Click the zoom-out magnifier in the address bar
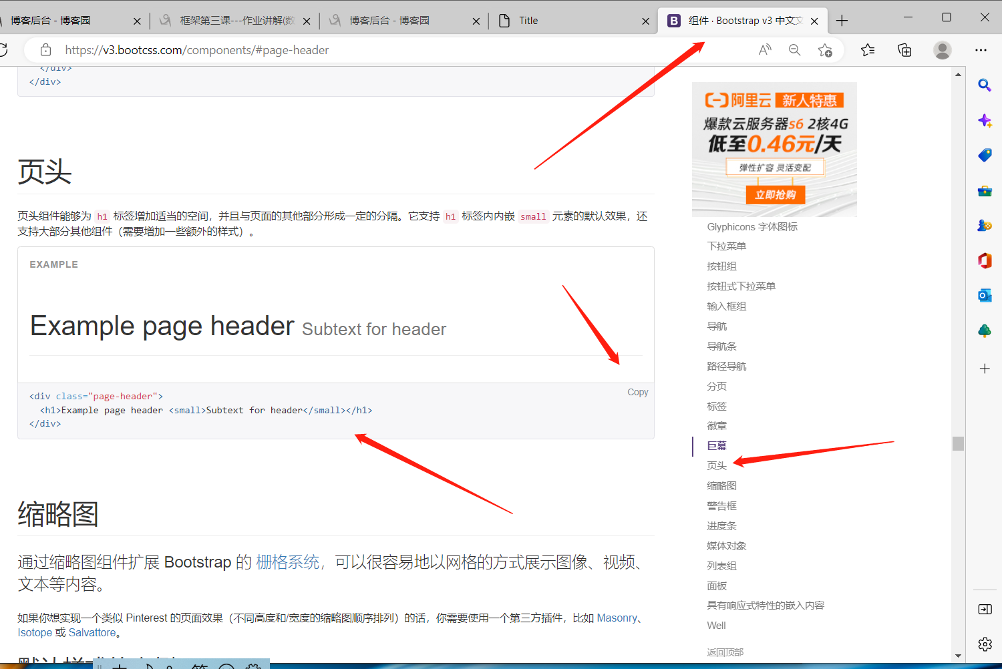Screen dimensions: 1002x669 click(794, 49)
